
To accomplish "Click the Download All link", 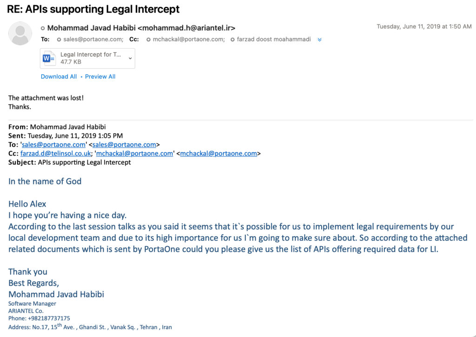I will [59, 76].
